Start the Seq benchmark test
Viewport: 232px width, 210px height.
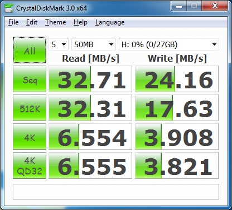click(x=30, y=79)
